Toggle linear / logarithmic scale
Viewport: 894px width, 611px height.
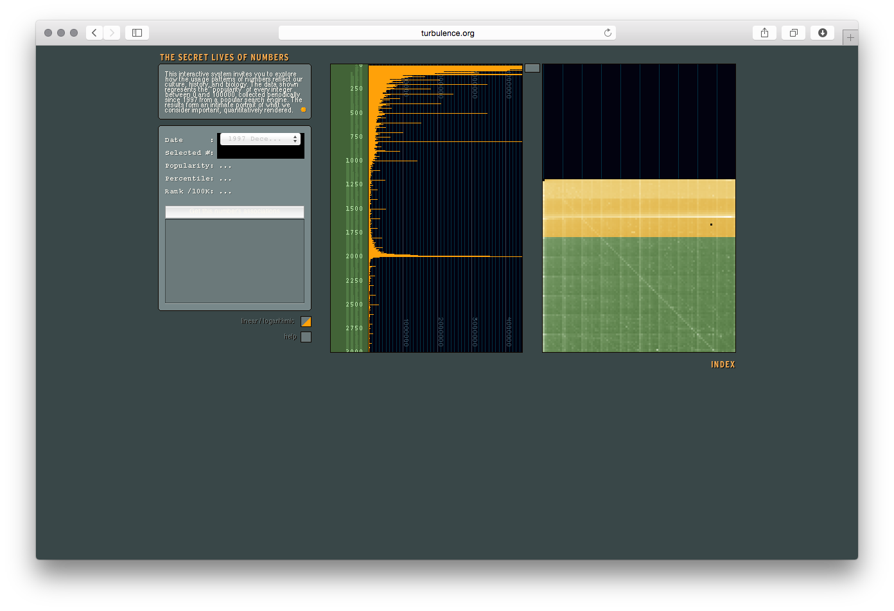click(x=306, y=321)
